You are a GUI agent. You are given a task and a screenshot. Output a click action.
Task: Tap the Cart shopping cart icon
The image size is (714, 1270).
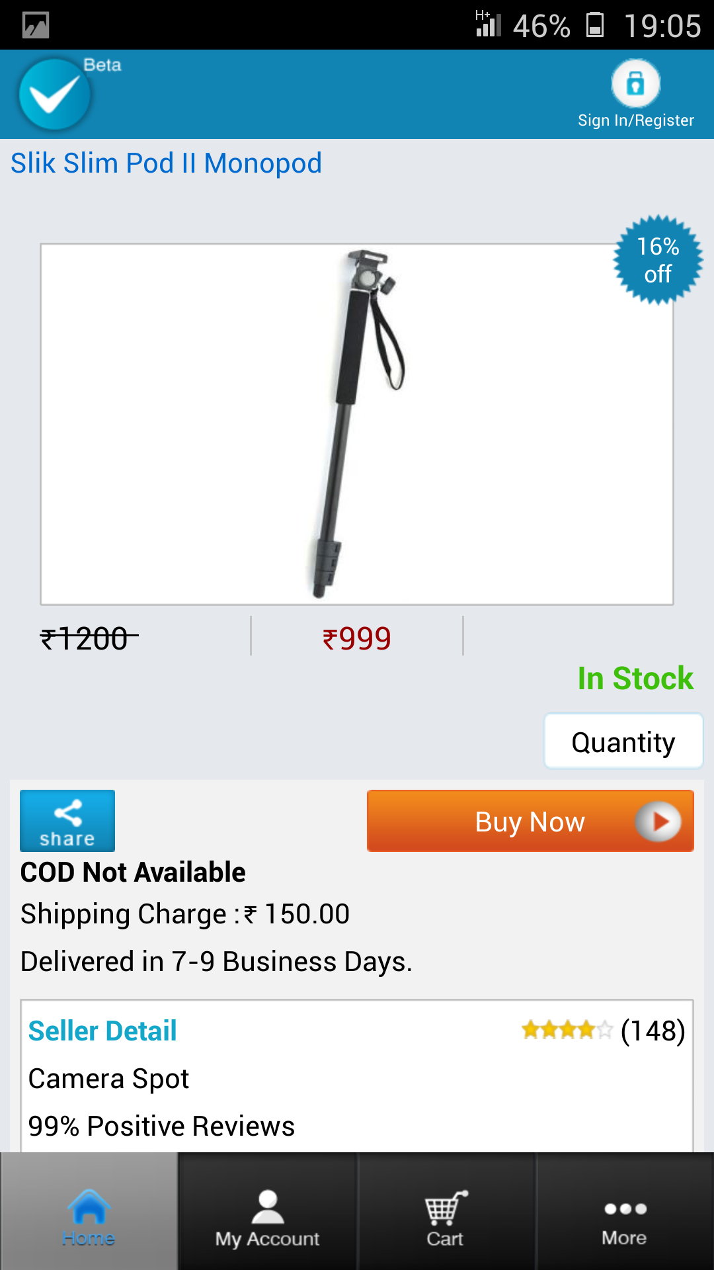(446, 1208)
